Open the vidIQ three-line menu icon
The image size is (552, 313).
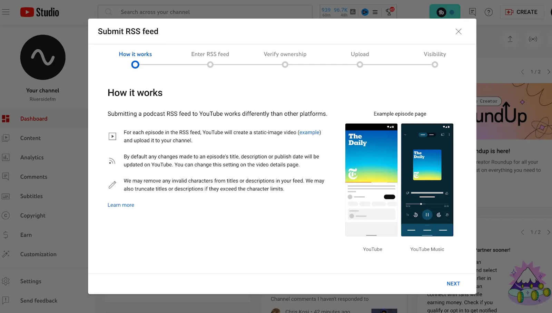pyautogui.click(x=375, y=12)
